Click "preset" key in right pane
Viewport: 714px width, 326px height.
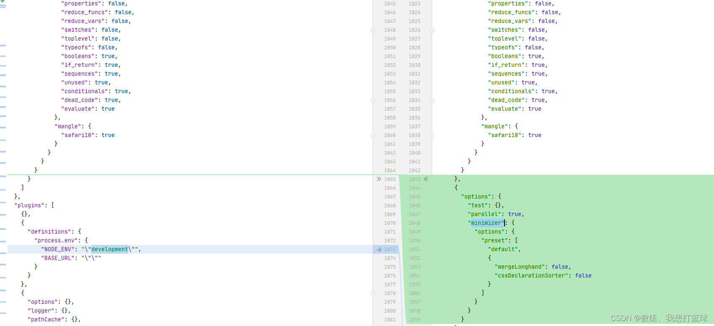(495, 240)
